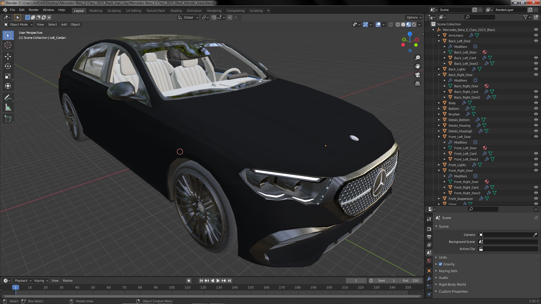
Task: Switch to Shading workspace tab
Action: (x=176, y=11)
